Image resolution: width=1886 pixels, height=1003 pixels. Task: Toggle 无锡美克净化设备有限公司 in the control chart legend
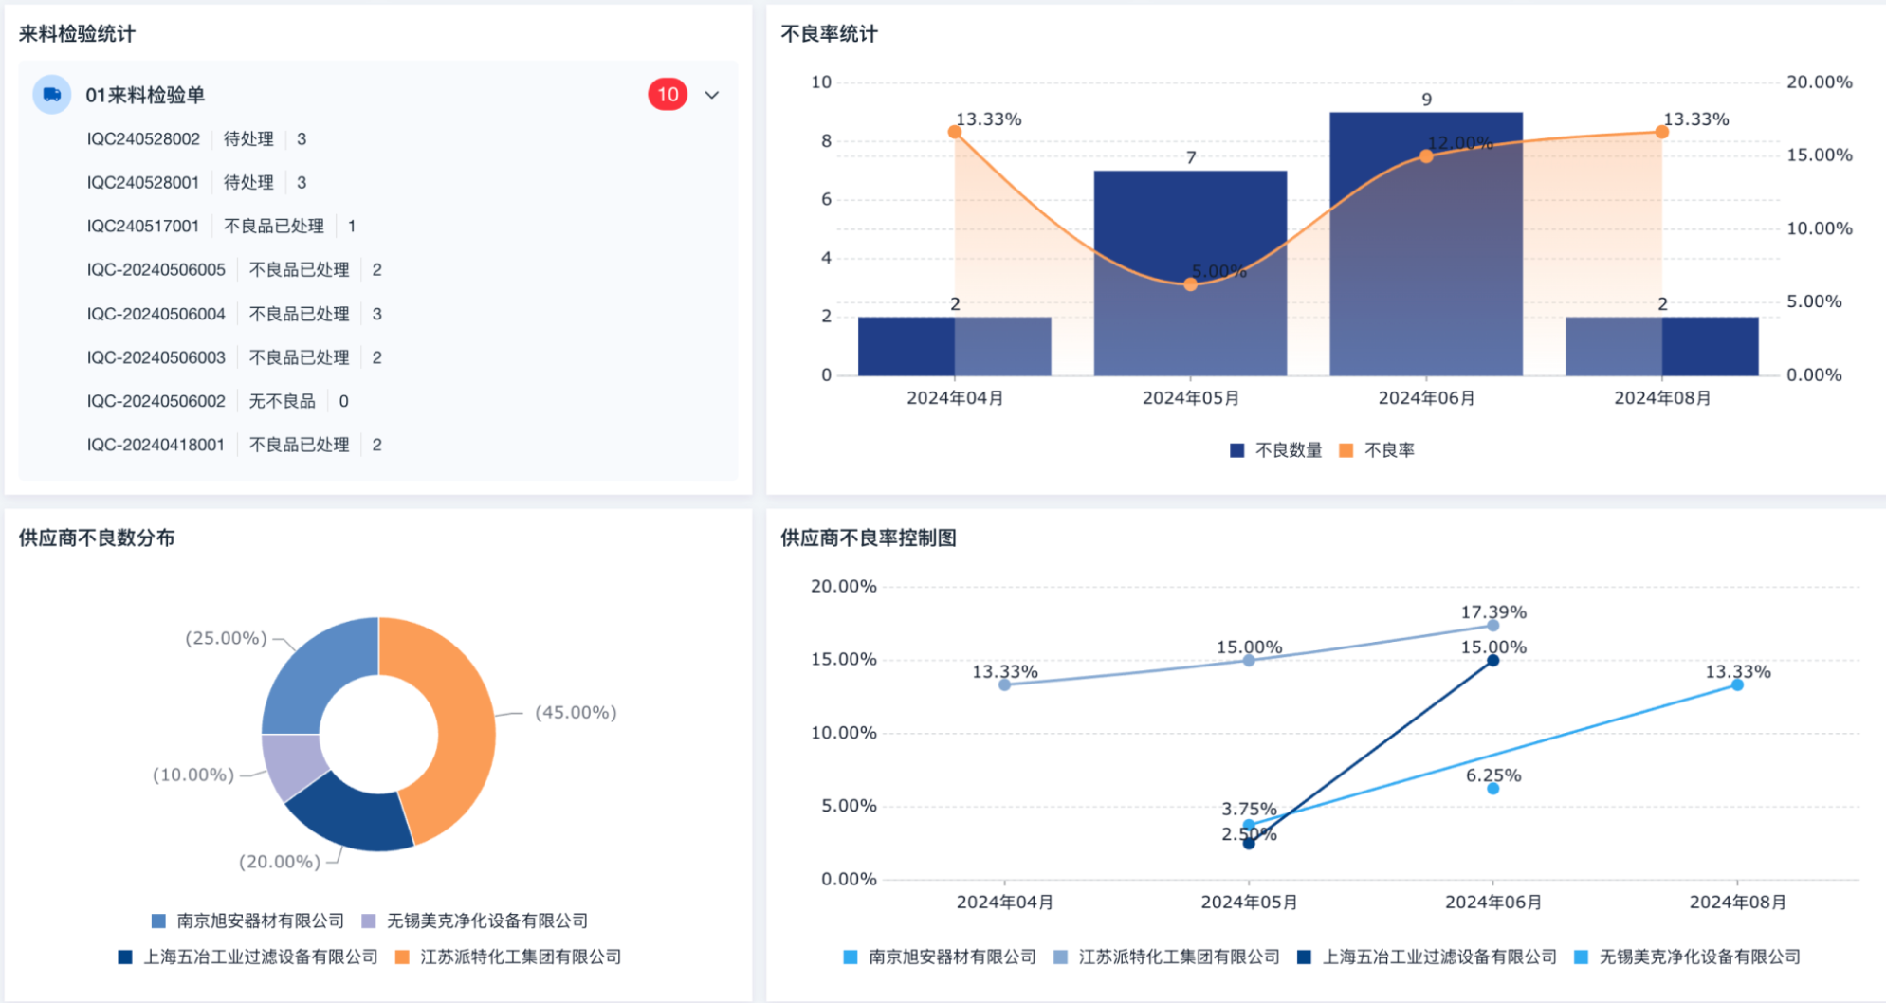(x=1688, y=957)
